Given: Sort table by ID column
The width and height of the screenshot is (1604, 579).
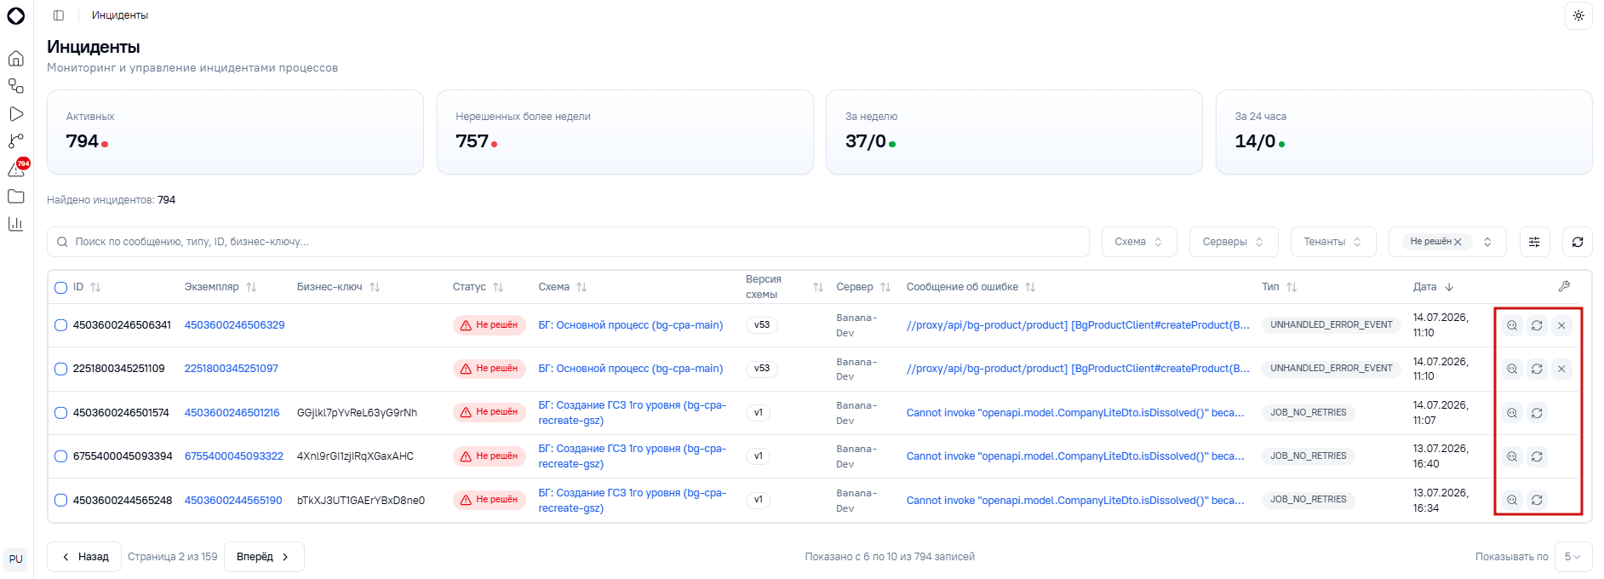Looking at the screenshot, I should point(87,287).
